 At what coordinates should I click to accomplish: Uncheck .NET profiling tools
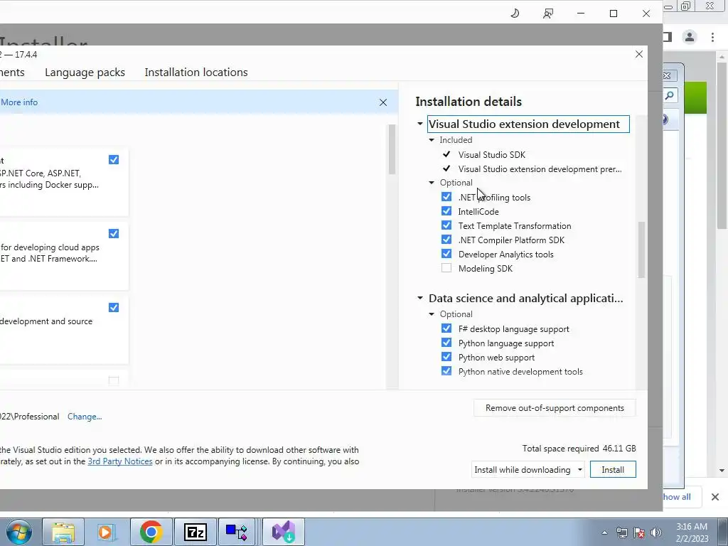[x=446, y=197]
